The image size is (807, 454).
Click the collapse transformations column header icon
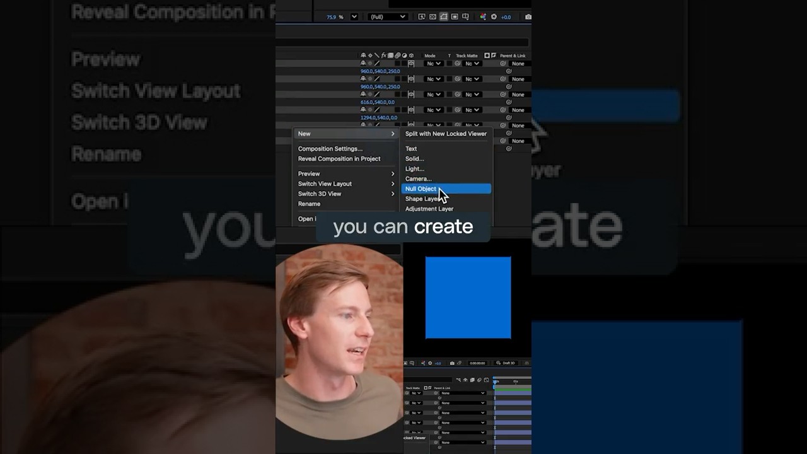[x=370, y=55]
